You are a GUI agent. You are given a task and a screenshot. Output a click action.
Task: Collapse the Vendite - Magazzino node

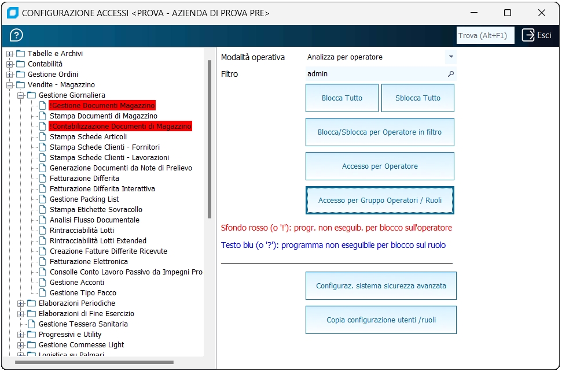[10, 85]
